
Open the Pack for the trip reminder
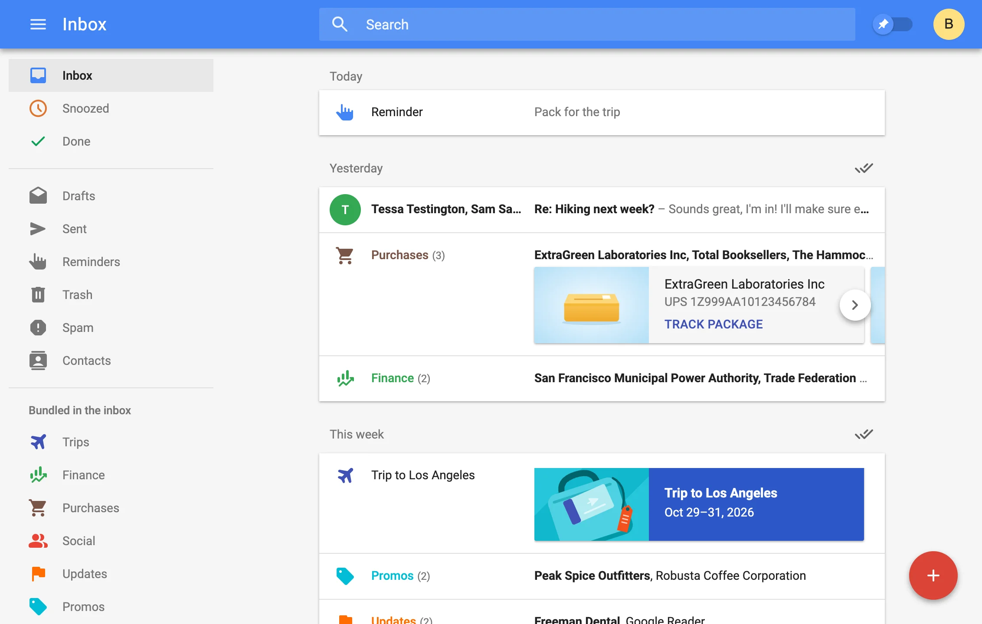click(x=602, y=113)
